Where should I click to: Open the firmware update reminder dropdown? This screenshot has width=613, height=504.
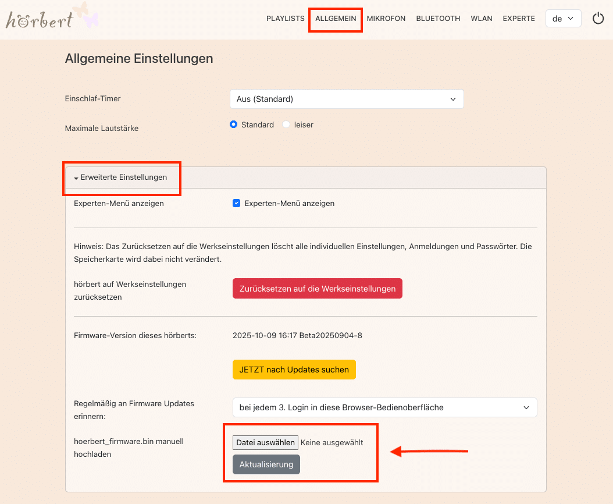(x=386, y=407)
